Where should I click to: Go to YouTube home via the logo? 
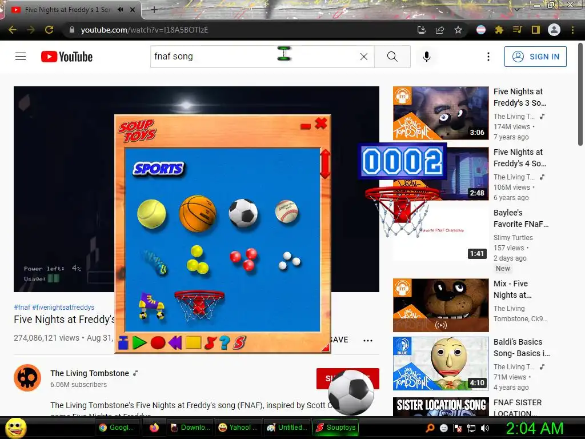click(x=67, y=57)
